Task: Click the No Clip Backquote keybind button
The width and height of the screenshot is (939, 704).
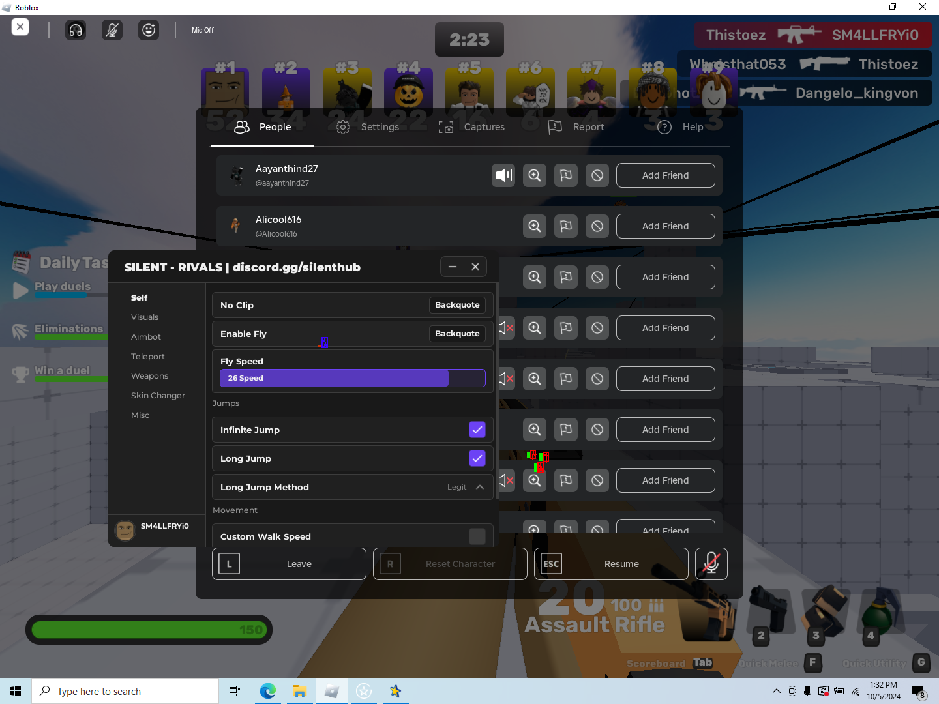Action: click(457, 305)
